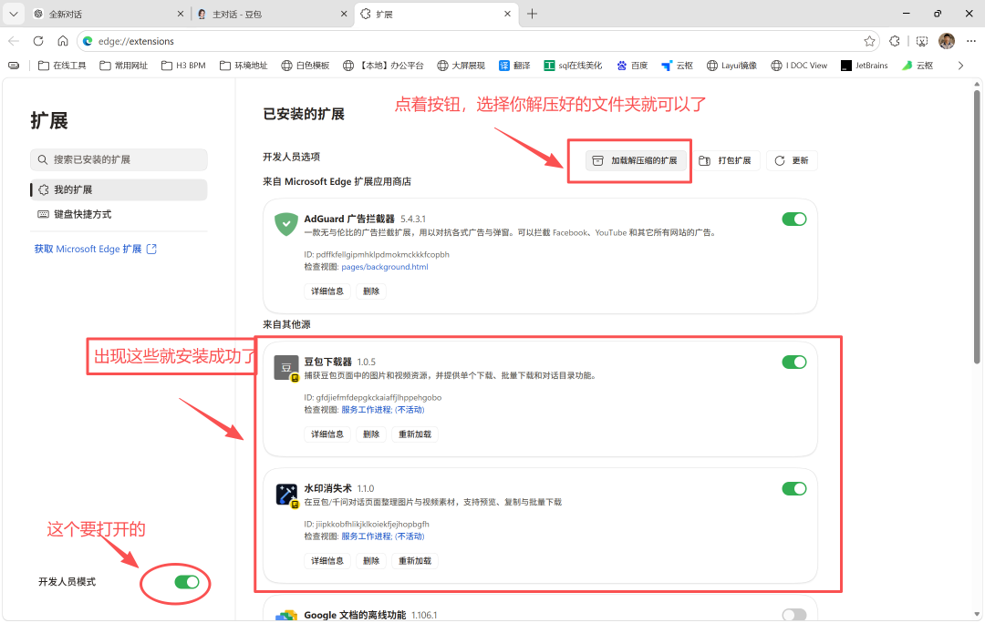
Task: Open the 在线工具 bookmark folder
Action: 62,66
